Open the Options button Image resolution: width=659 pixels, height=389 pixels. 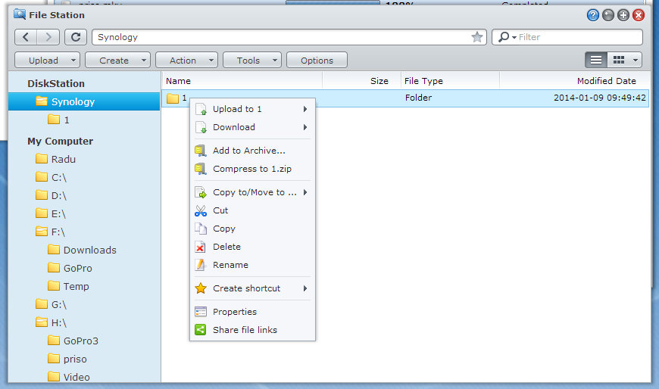(x=317, y=60)
